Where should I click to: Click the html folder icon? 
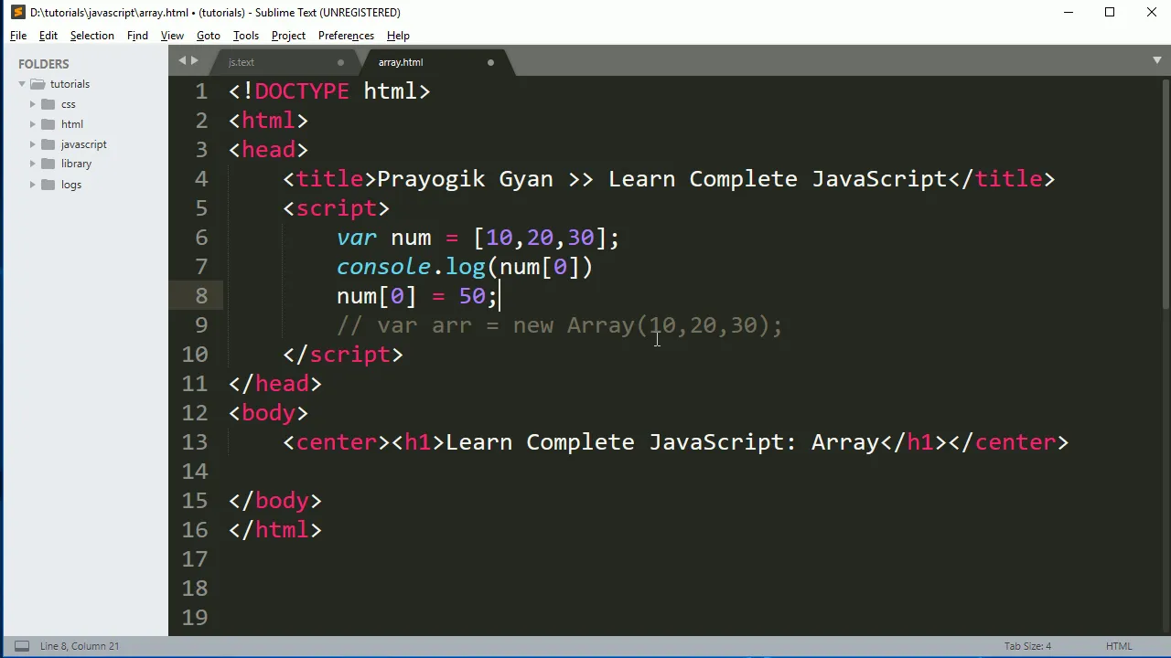[x=48, y=124]
